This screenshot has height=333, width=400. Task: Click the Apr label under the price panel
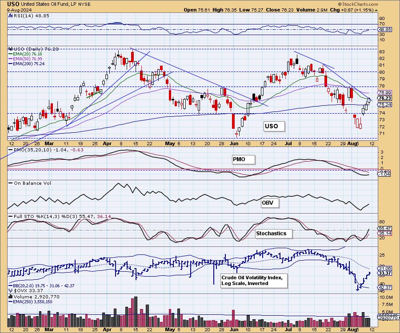[107, 144]
